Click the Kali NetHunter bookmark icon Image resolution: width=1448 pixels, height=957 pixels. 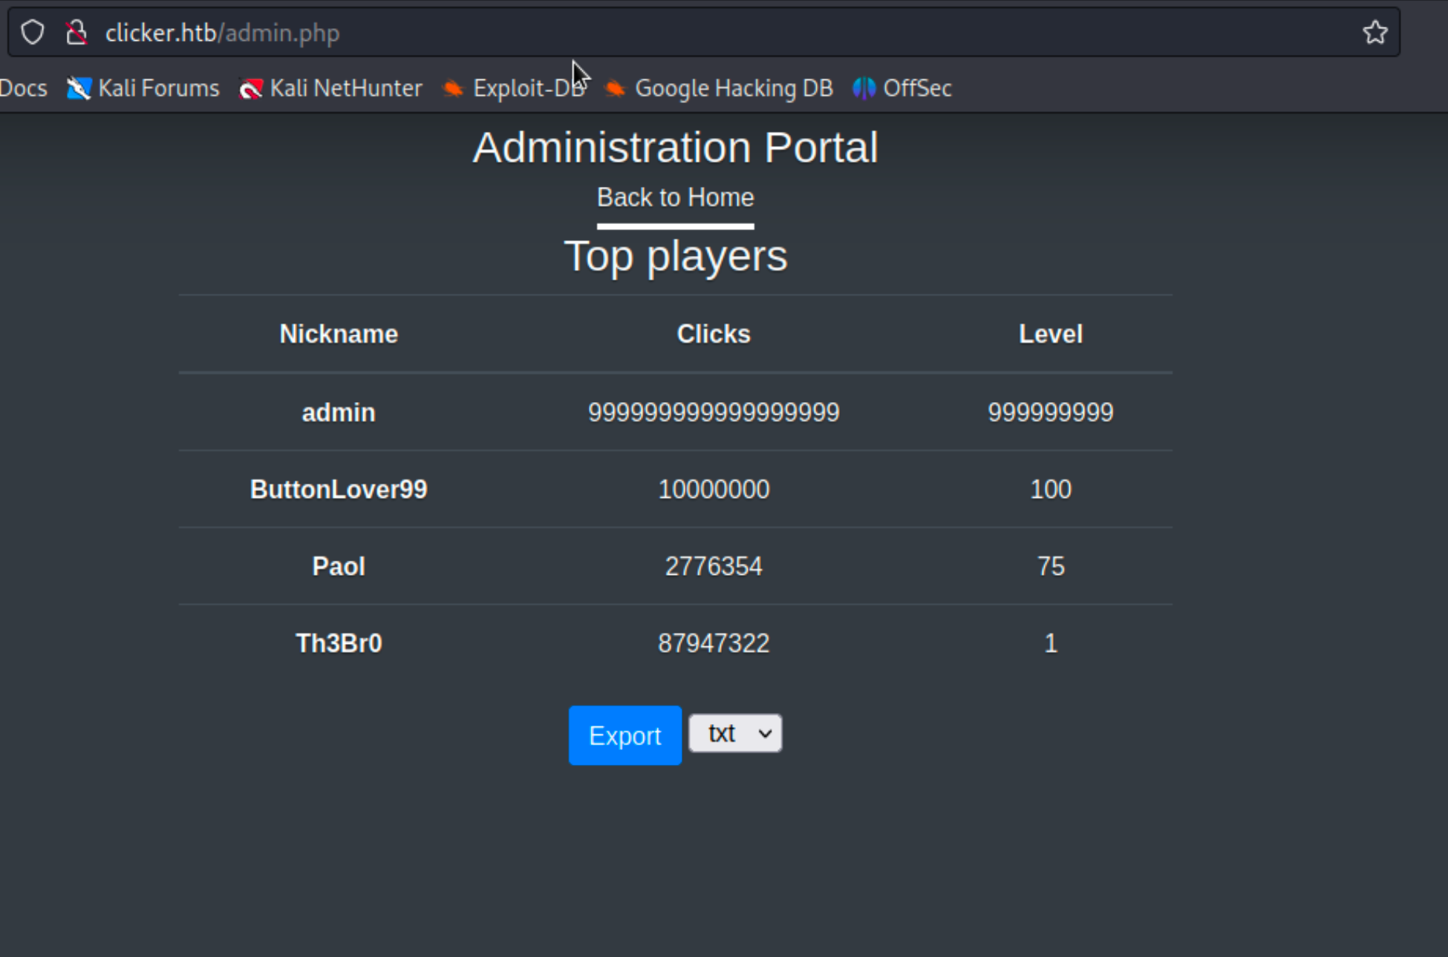[251, 88]
